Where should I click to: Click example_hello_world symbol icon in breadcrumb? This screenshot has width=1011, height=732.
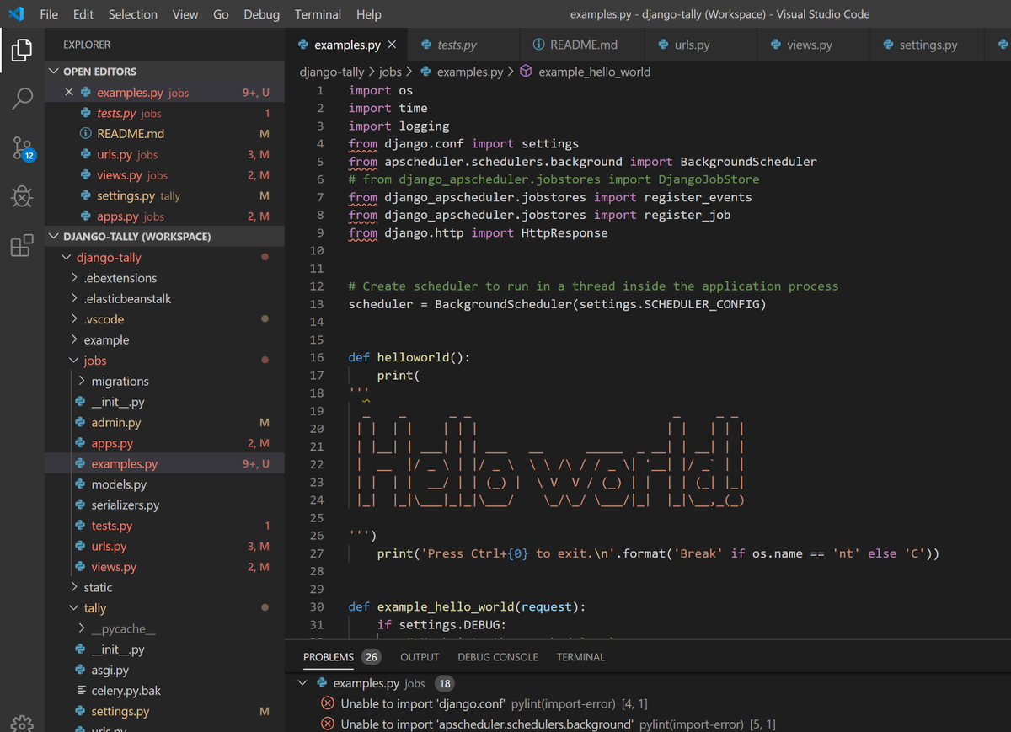[x=526, y=72]
